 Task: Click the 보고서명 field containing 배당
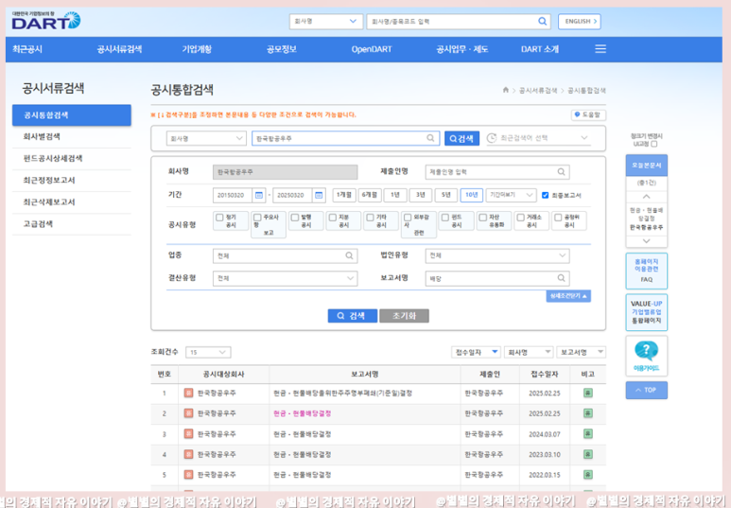pyautogui.click(x=497, y=278)
